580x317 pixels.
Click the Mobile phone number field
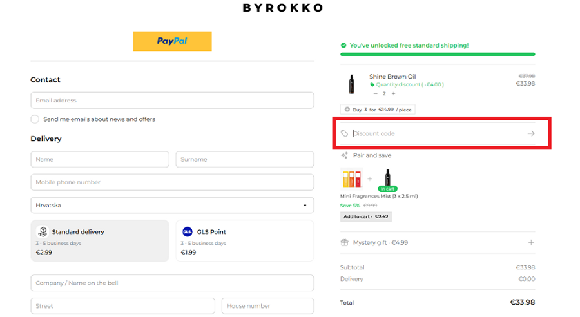171,182
